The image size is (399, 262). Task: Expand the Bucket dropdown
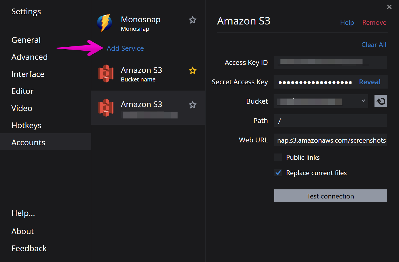(363, 101)
